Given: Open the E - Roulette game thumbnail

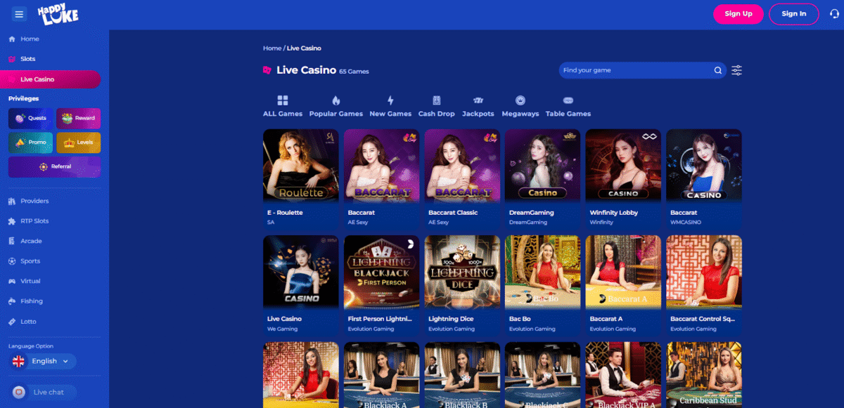Looking at the screenshot, I should pyautogui.click(x=301, y=166).
